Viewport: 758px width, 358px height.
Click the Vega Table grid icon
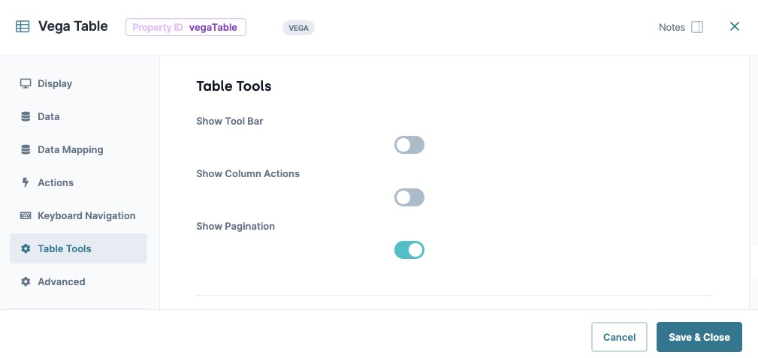point(23,26)
